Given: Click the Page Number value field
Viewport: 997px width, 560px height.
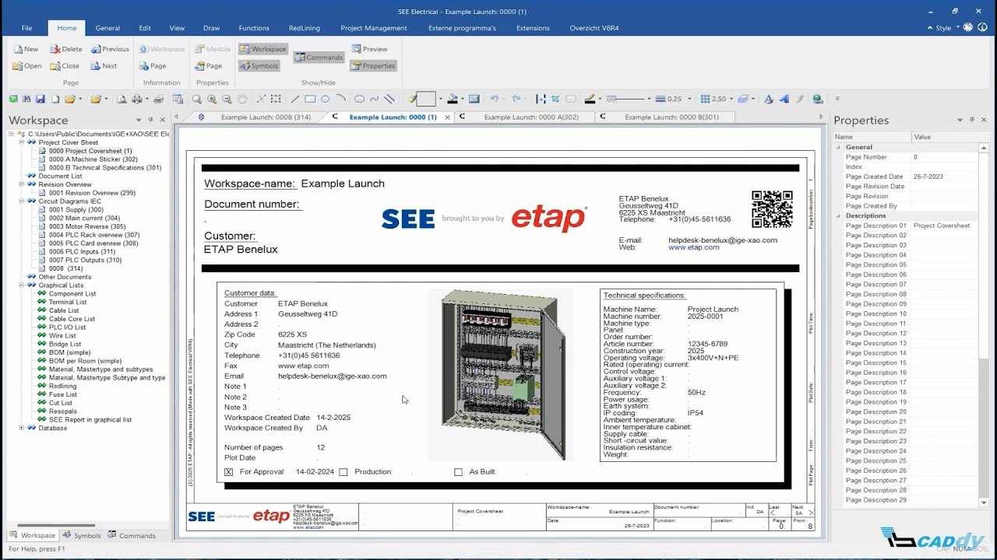Looking at the screenshot, I should coord(946,157).
